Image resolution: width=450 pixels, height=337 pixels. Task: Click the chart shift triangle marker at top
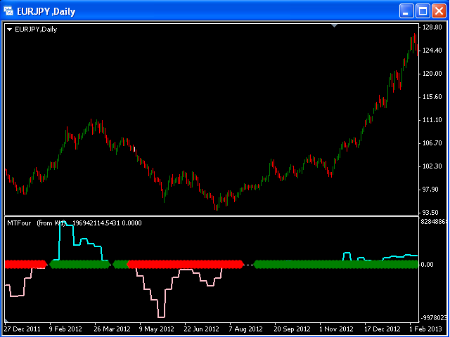tap(335, 25)
